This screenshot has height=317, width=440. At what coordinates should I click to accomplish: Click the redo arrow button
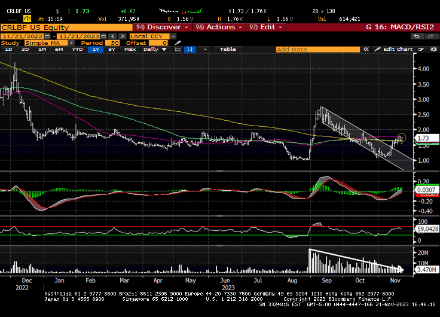[x=430, y=36]
